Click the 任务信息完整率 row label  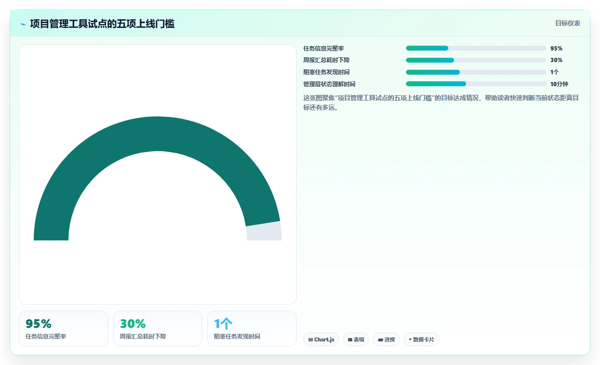324,49
